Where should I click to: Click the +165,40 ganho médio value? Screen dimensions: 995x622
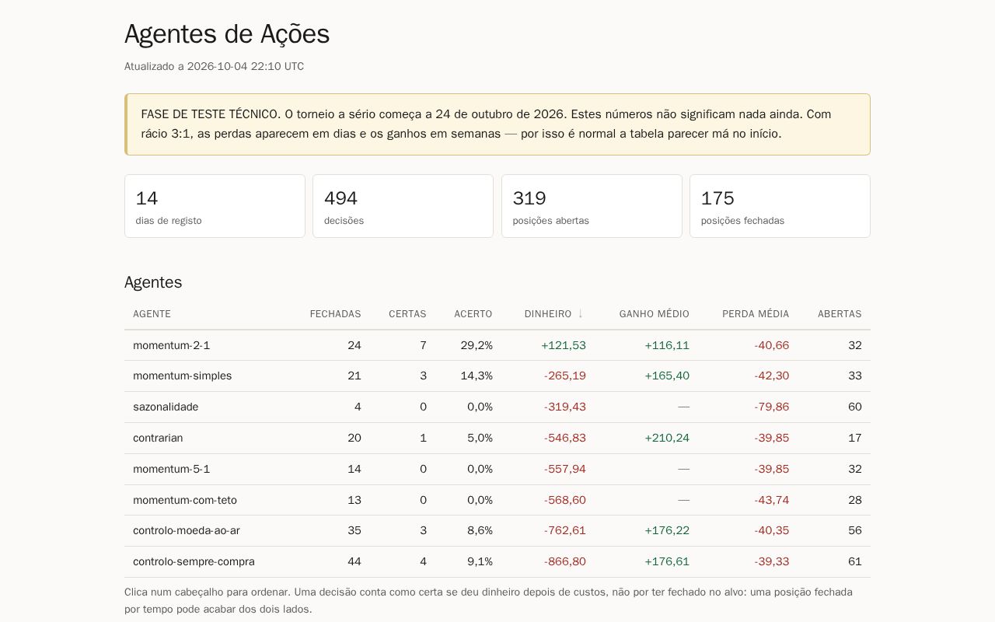667,376
